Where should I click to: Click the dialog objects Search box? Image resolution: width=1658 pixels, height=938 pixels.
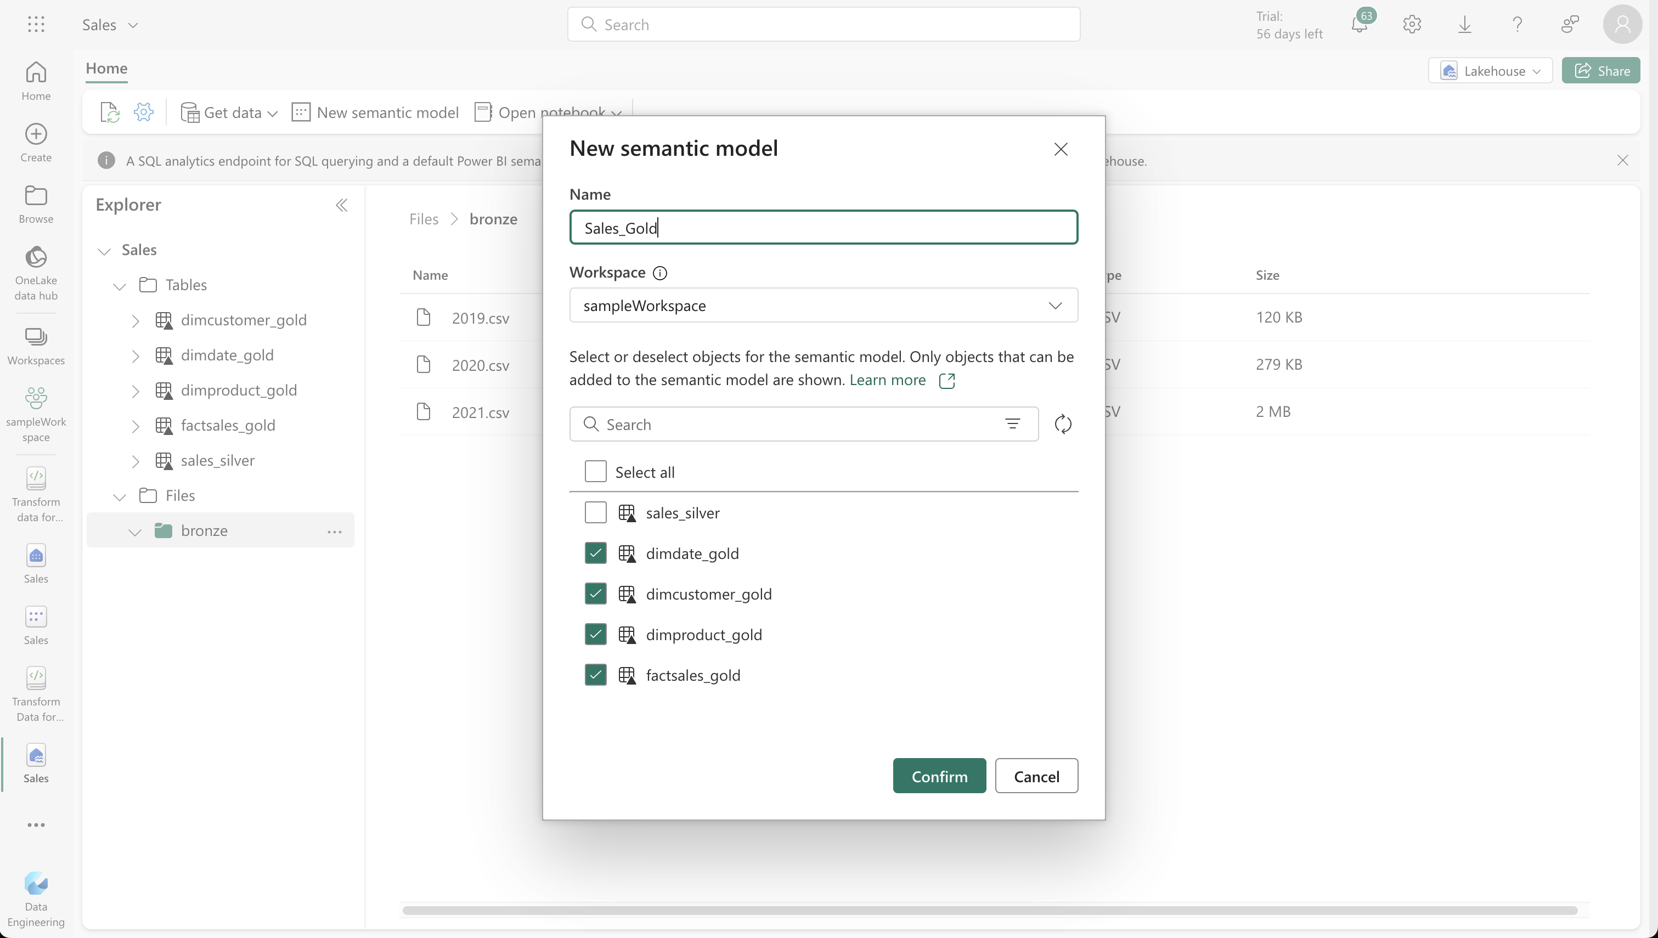pyautogui.click(x=803, y=424)
